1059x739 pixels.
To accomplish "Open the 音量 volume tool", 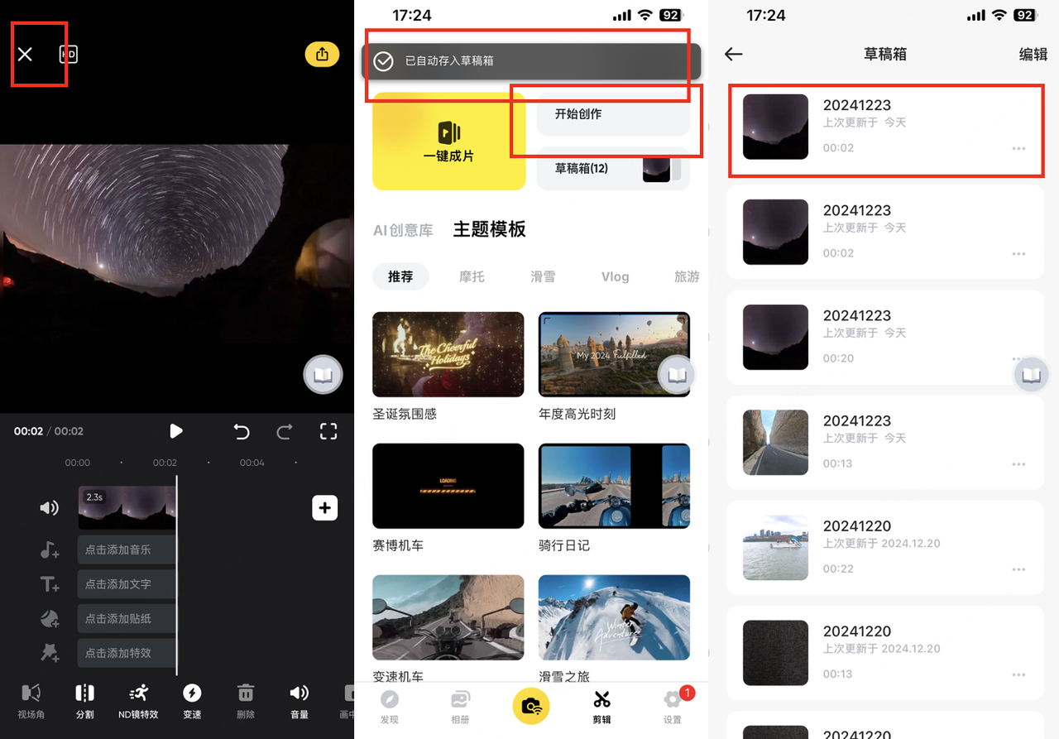I will (299, 700).
